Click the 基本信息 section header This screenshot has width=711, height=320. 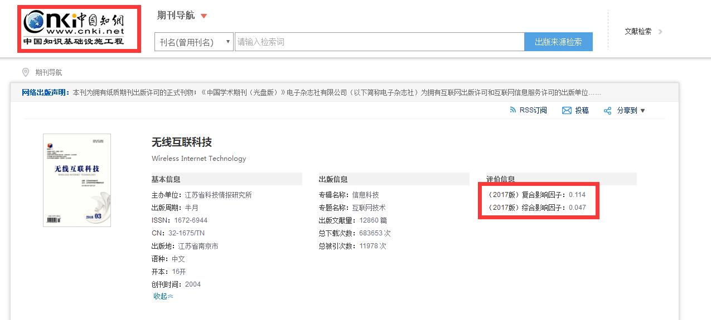(x=166, y=179)
